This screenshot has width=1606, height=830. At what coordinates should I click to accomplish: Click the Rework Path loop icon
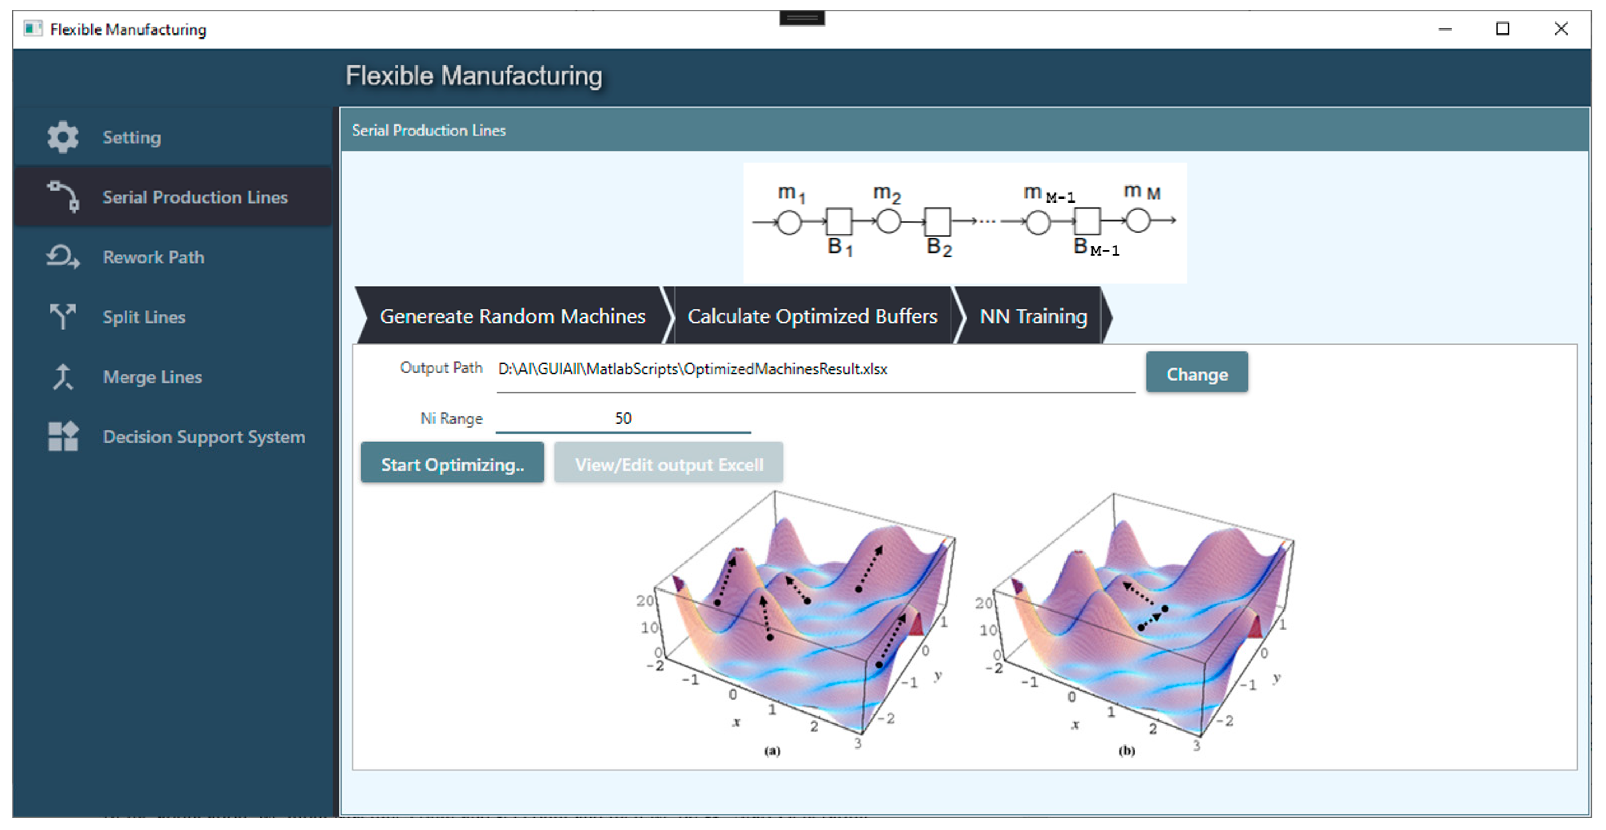[x=63, y=257]
